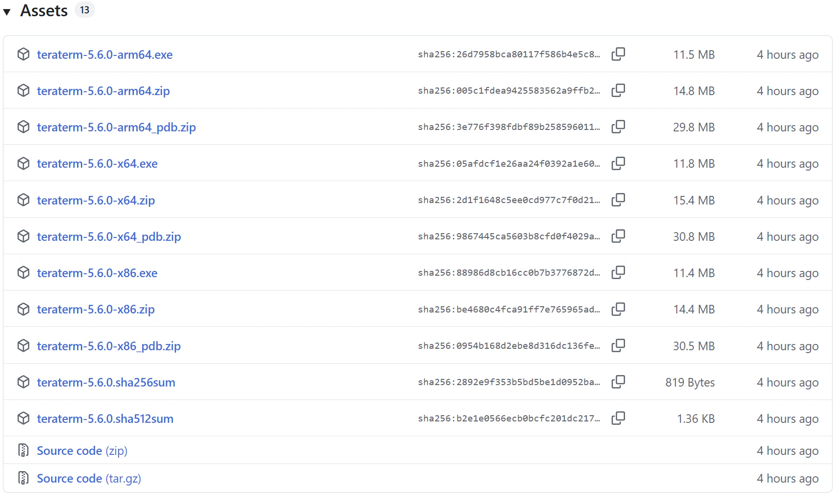This screenshot has width=834, height=495.
Task: Open teraterm-5.6.0.sha512sum file link
Action: pyautogui.click(x=105, y=419)
